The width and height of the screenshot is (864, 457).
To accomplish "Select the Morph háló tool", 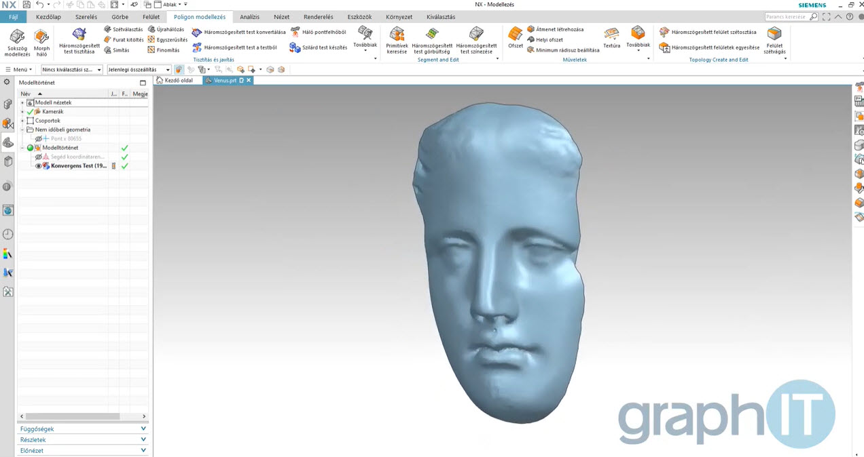I will coord(41,37).
